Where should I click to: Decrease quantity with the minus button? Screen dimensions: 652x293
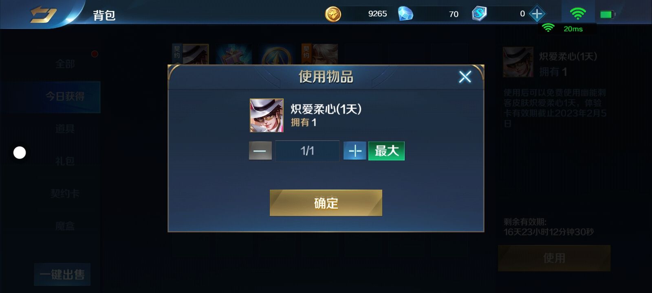click(x=260, y=151)
